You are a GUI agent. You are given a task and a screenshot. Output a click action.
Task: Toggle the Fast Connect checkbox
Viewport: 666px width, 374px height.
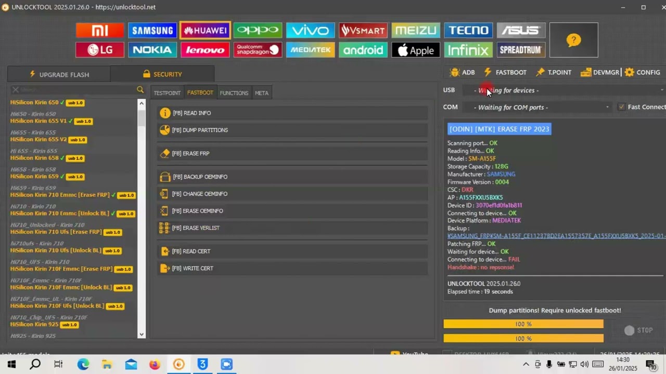pyautogui.click(x=621, y=107)
